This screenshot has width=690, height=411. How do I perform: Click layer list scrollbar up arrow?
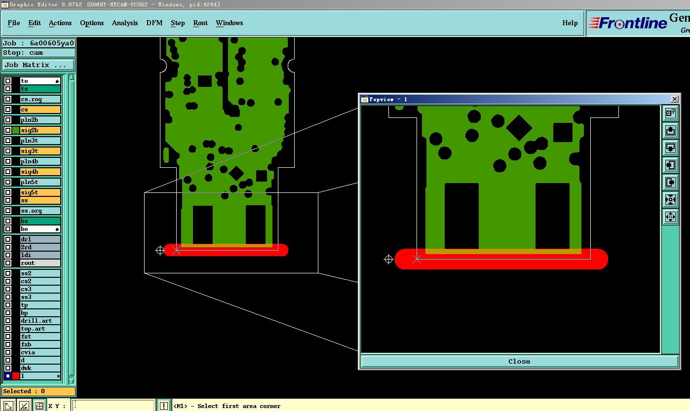click(72, 77)
